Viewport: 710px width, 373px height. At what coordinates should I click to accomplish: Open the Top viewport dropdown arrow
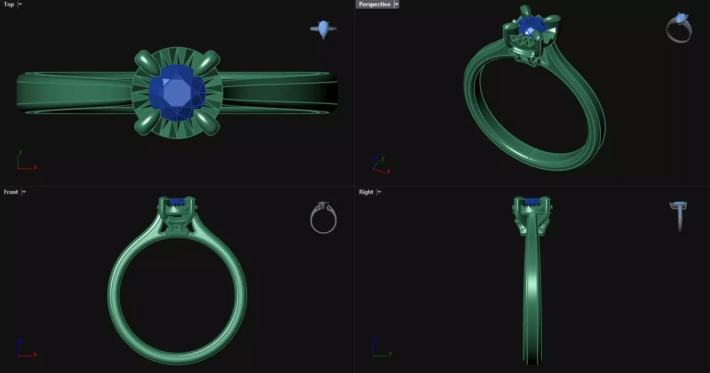pos(20,4)
